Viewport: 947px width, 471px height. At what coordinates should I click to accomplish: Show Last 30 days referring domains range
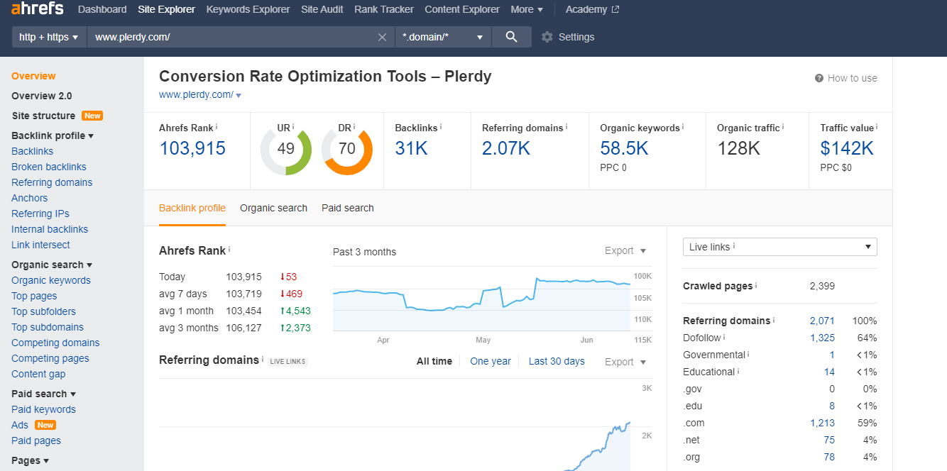tap(557, 361)
